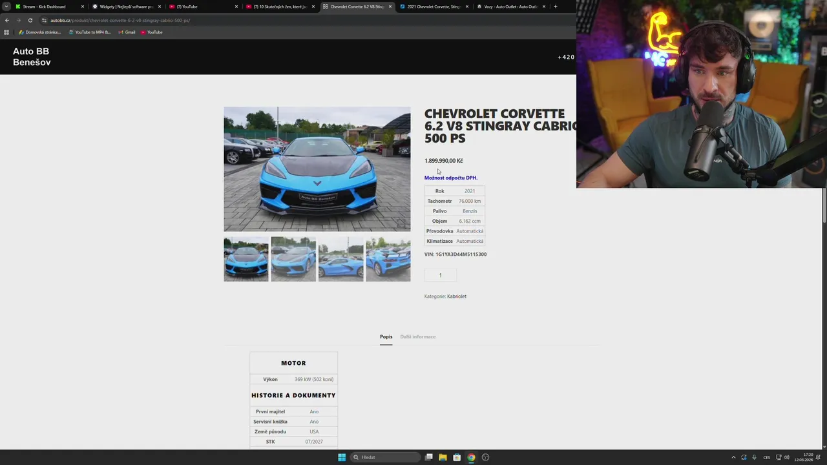Click the browser back arrow
The height and width of the screenshot is (465, 827).
(7, 20)
